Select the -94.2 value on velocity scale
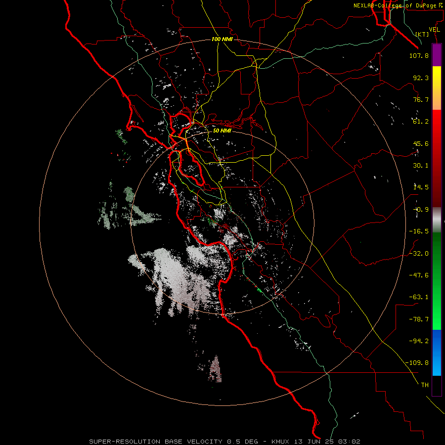This screenshot has height=445, width=445. (x=419, y=341)
